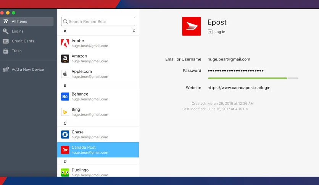Click the Amazon logo icon

coord(65,59)
